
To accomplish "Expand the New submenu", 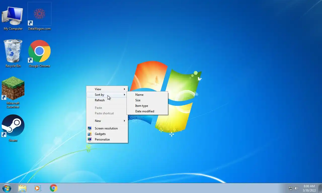I will click(107, 121).
